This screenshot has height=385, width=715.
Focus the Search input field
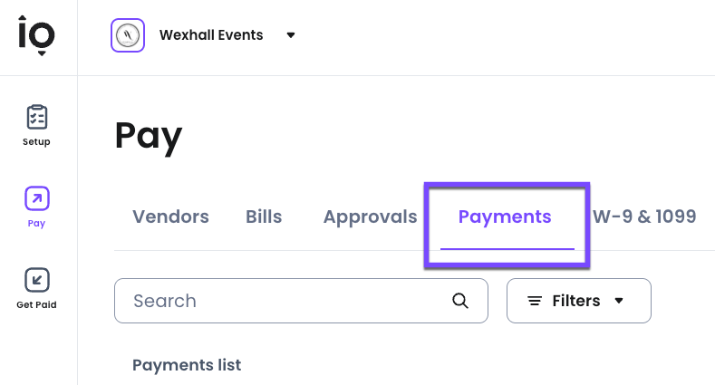tap(285, 301)
